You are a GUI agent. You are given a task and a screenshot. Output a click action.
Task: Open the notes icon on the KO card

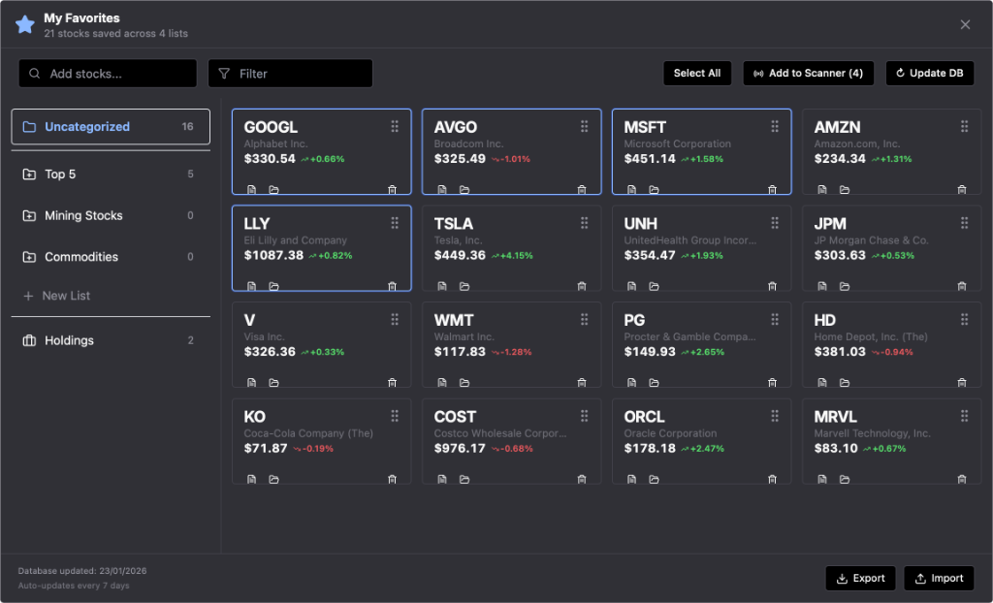pyautogui.click(x=252, y=479)
